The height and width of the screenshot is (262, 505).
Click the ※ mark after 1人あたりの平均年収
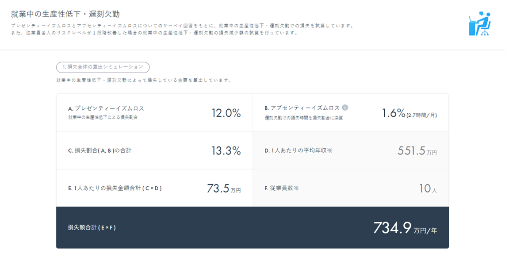tap(329, 150)
